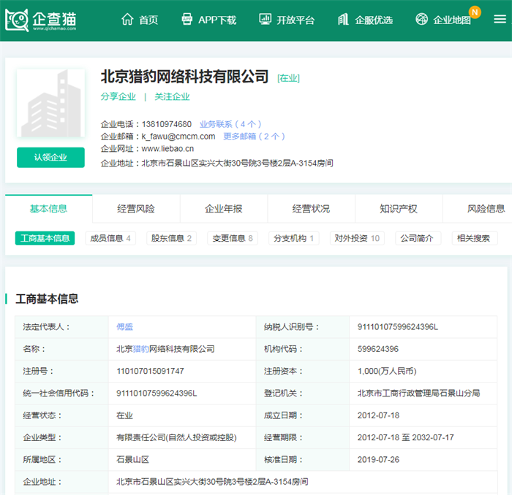This screenshot has width=512, height=495.
Task: Click 成立日期 value 2012-07-18
Action: pos(378,415)
